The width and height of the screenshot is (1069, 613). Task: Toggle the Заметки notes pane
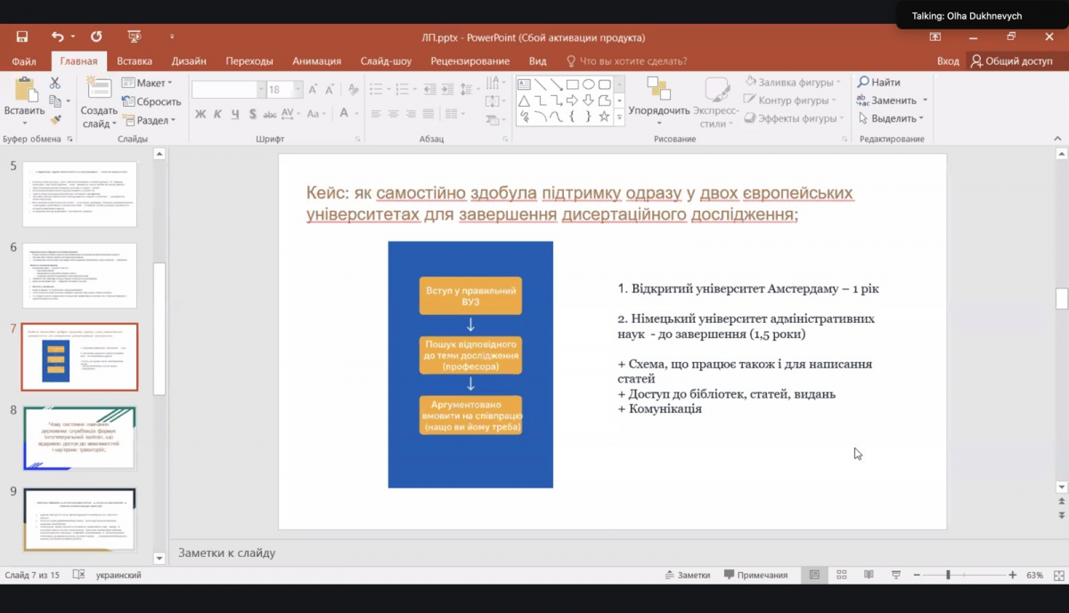pos(686,575)
